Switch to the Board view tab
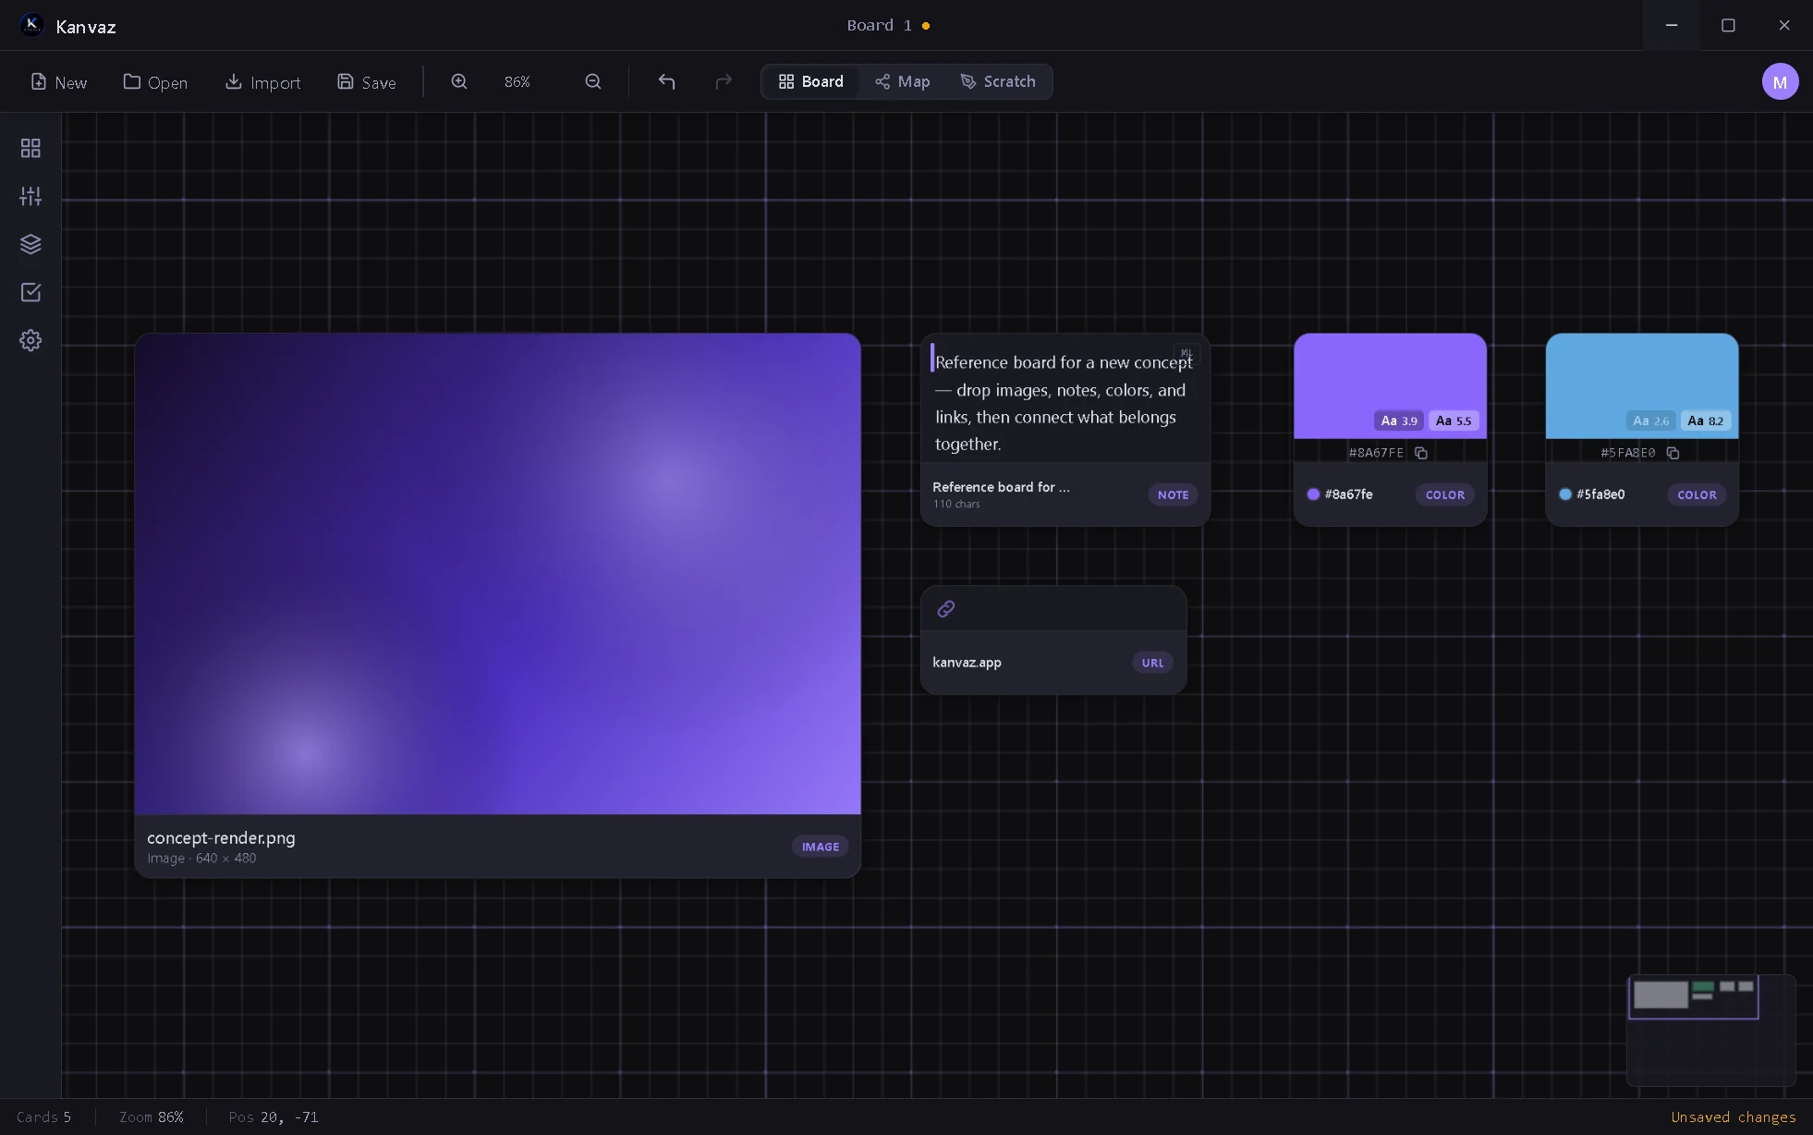Image resolution: width=1813 pixels, height=1135 pixels. tap(810, 81)
